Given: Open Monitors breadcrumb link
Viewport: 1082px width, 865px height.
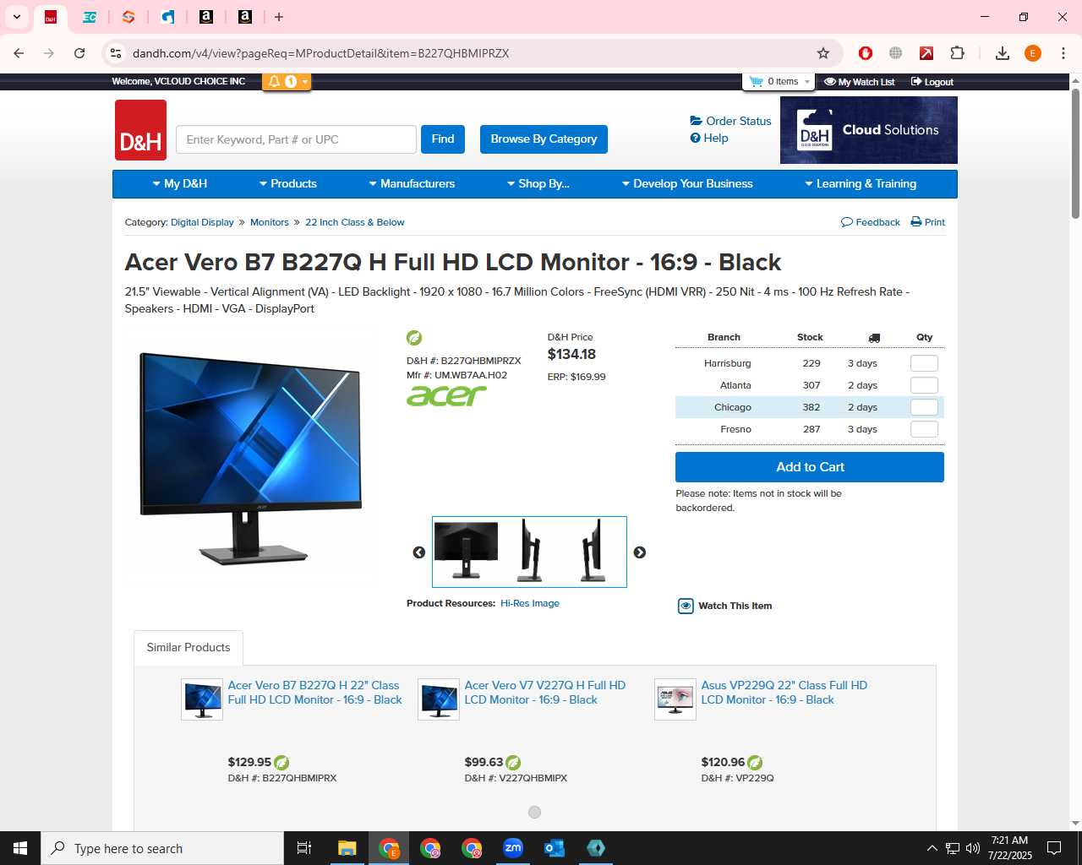Looking at the screenshot, I should [270, 222].
